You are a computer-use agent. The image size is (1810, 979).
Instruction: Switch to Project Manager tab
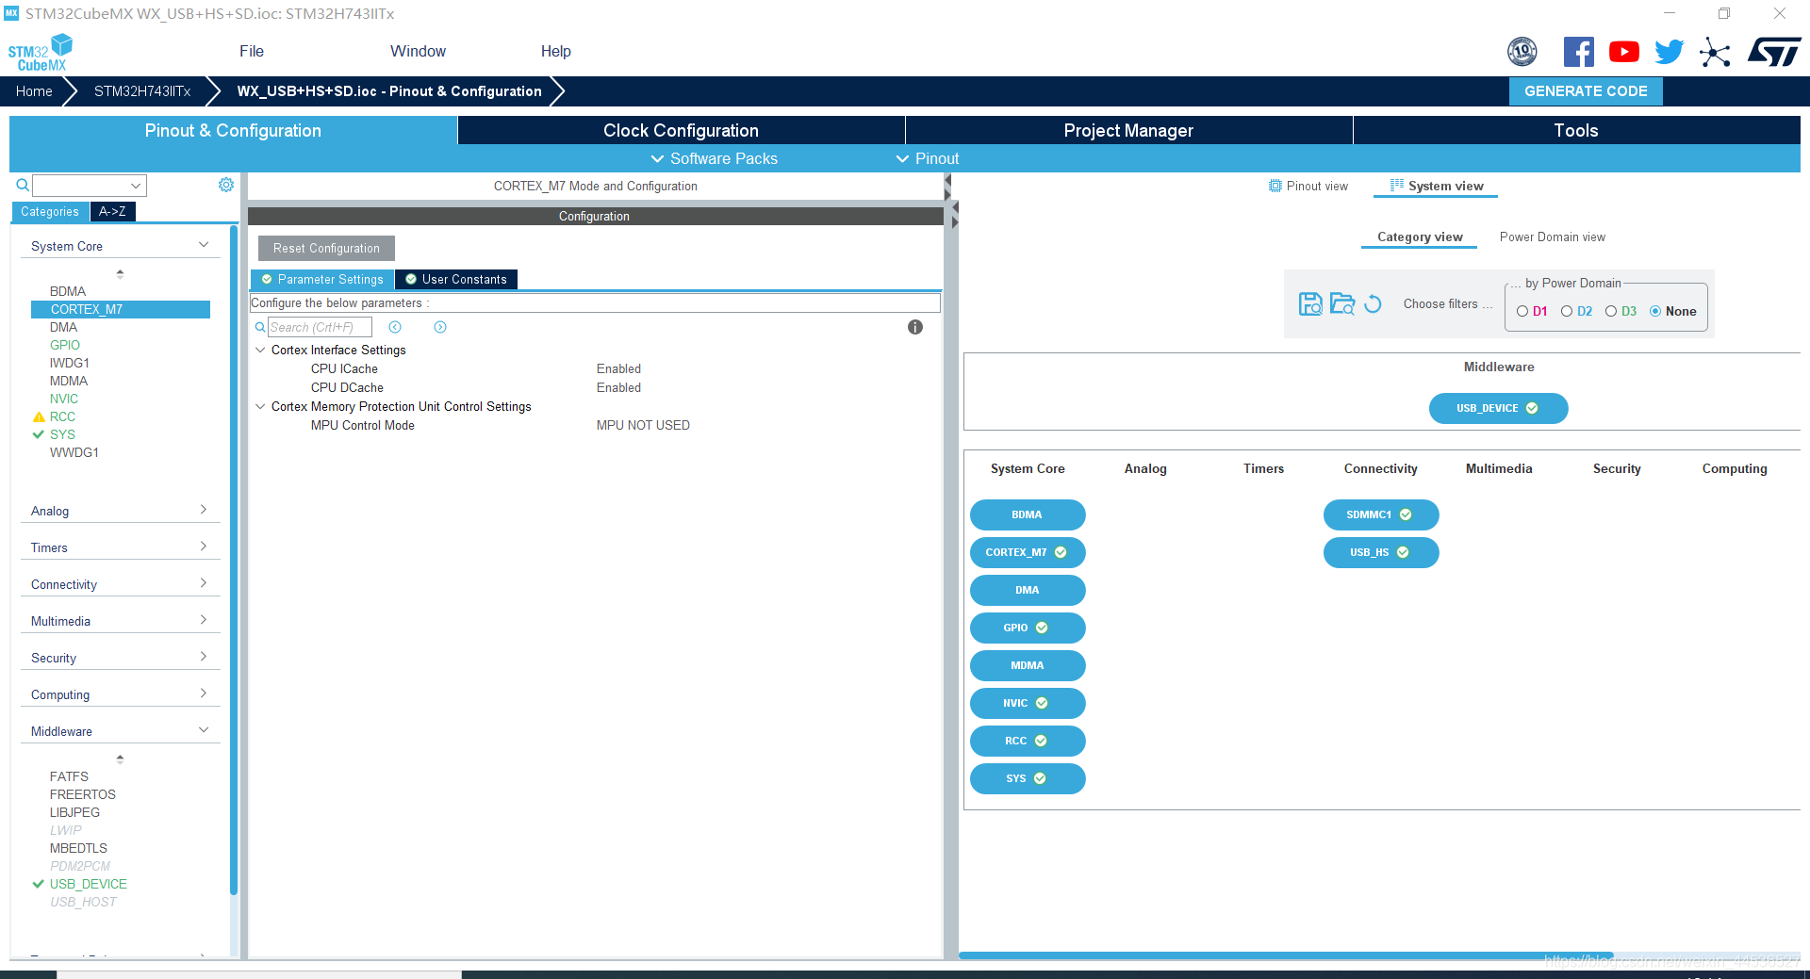(1128, 130)
